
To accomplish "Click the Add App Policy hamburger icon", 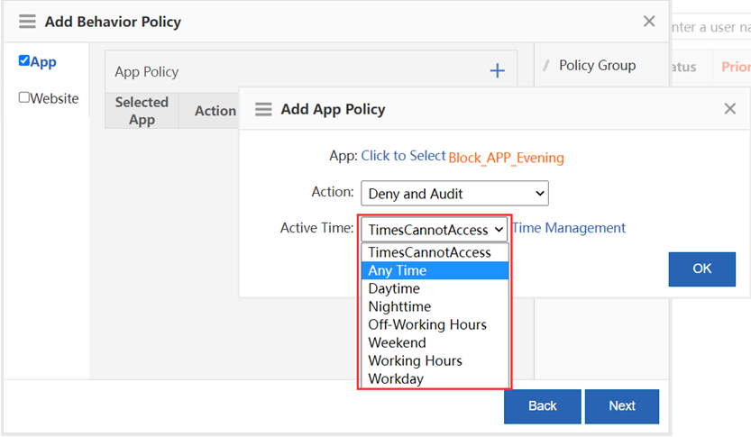I will point(263,109).
